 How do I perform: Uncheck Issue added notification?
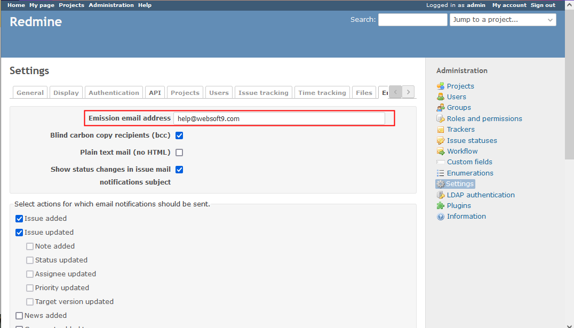tap(19, 219)
